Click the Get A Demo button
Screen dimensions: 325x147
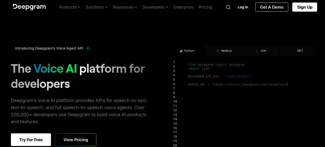272,7
